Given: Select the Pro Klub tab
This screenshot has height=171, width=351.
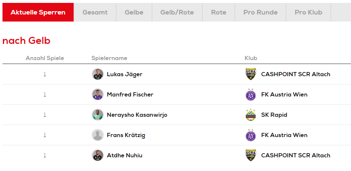Looking at the screenshot, I should [308, 12].
